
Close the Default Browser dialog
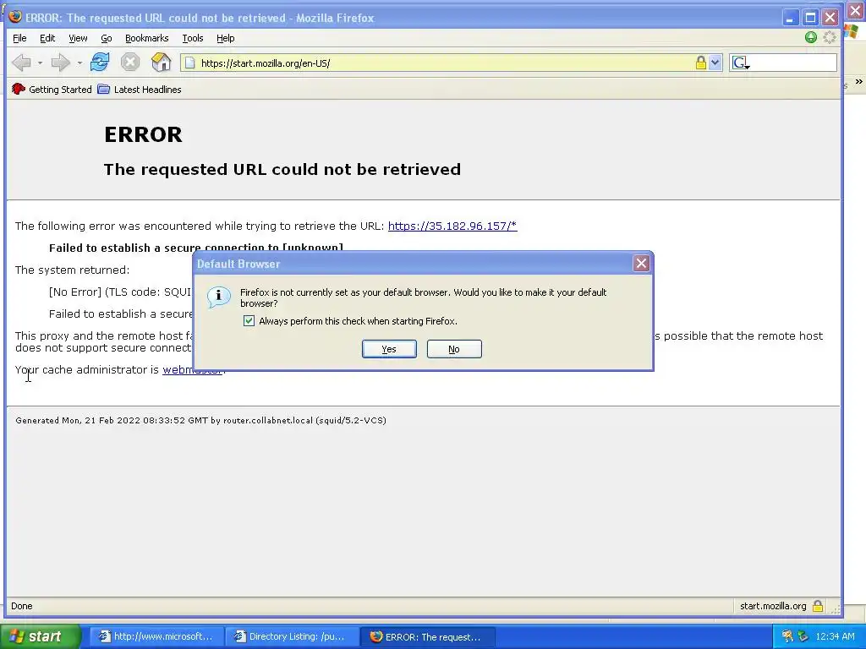(641, 264)
